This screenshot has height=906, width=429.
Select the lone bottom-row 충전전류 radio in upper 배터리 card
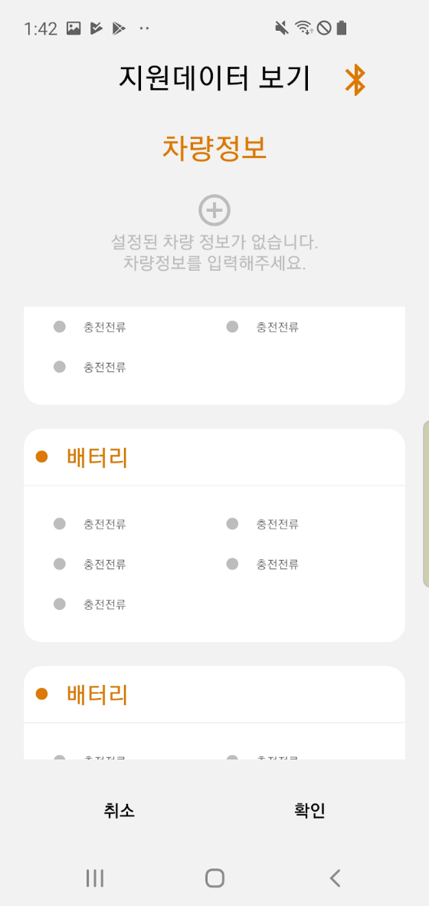pyautogui.click(x=60, y=604)
